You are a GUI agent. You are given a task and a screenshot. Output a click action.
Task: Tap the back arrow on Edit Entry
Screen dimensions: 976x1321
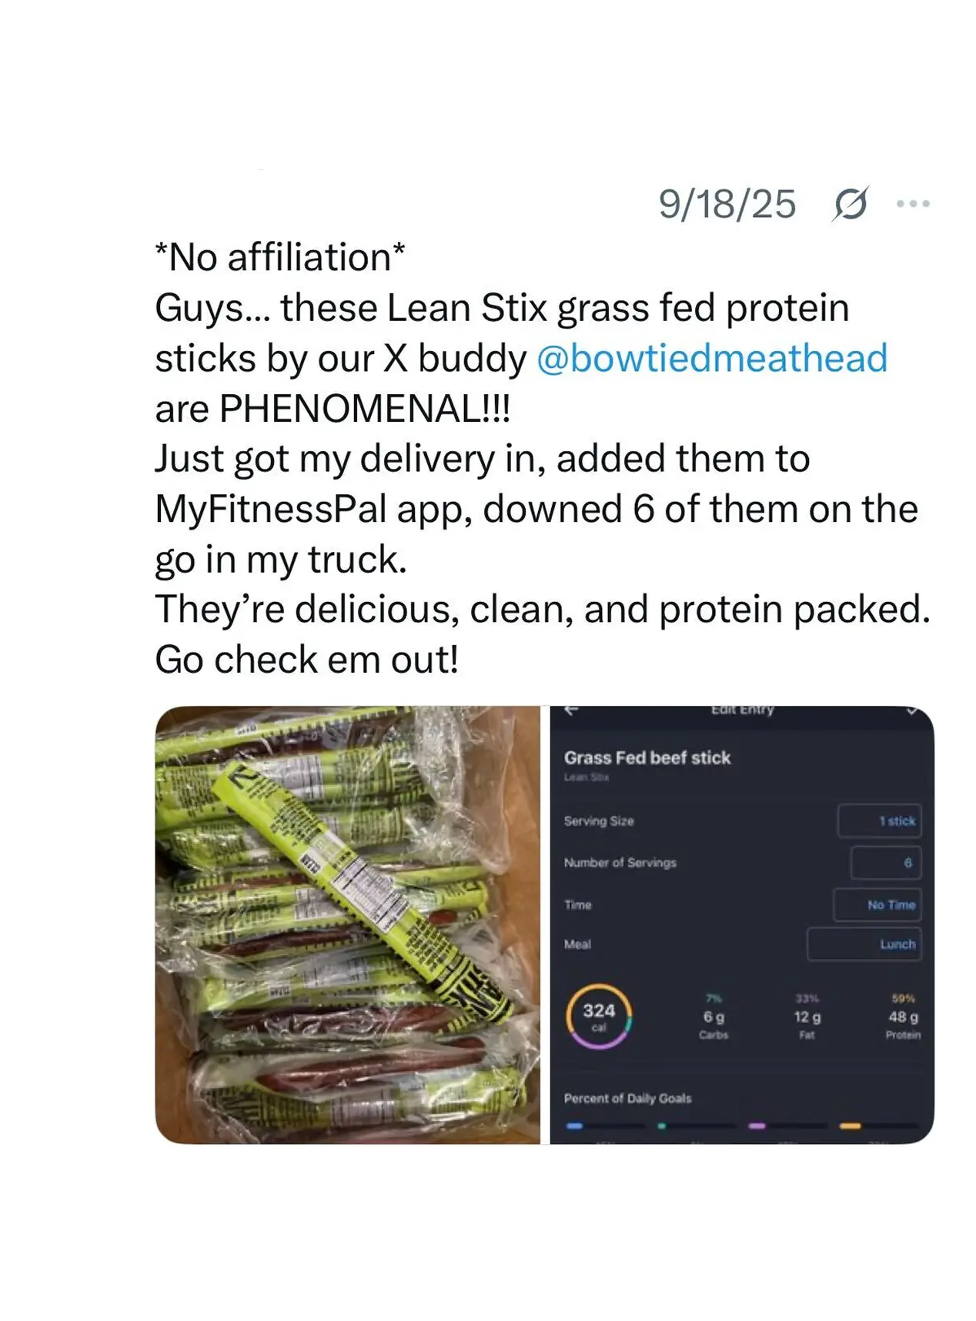click(571, 711)
